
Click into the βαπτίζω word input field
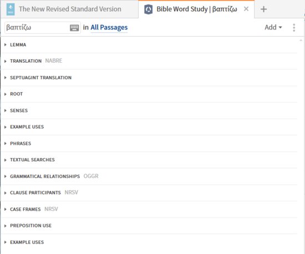tap(37, 28)
